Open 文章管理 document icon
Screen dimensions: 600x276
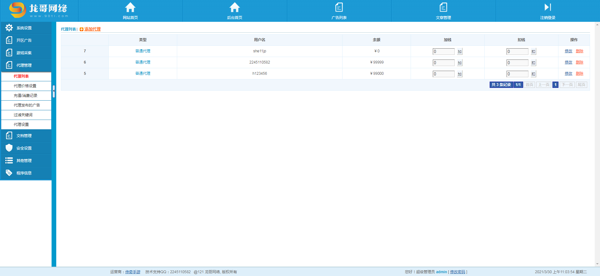pos(443,7)
